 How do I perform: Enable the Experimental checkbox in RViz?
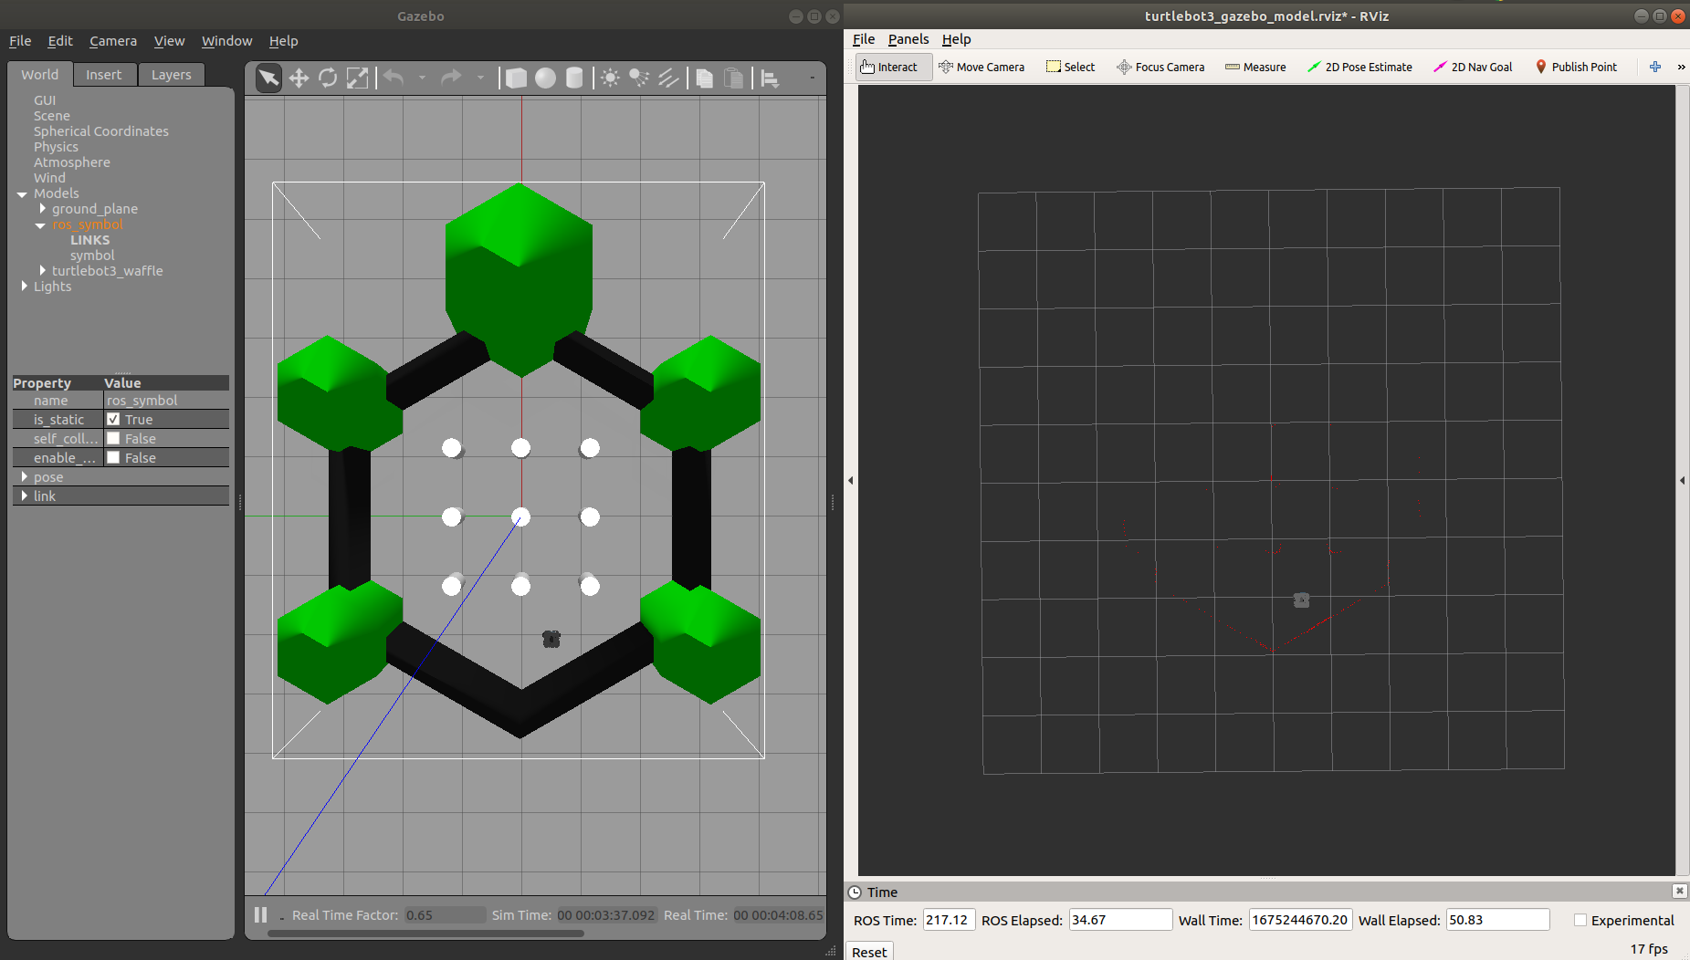pyautogui.click(x=1580, y=920)
